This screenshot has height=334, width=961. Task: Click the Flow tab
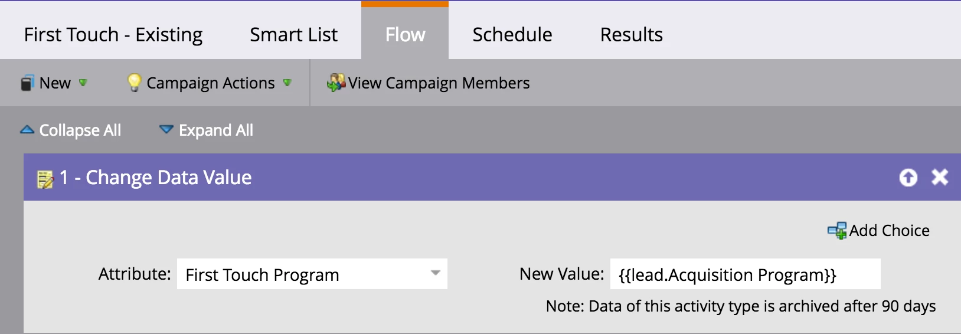[405, 35]
